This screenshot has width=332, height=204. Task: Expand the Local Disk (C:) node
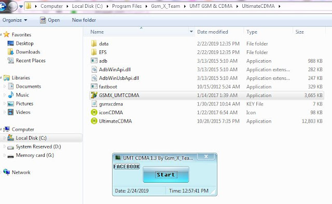[x=5, y=138]
